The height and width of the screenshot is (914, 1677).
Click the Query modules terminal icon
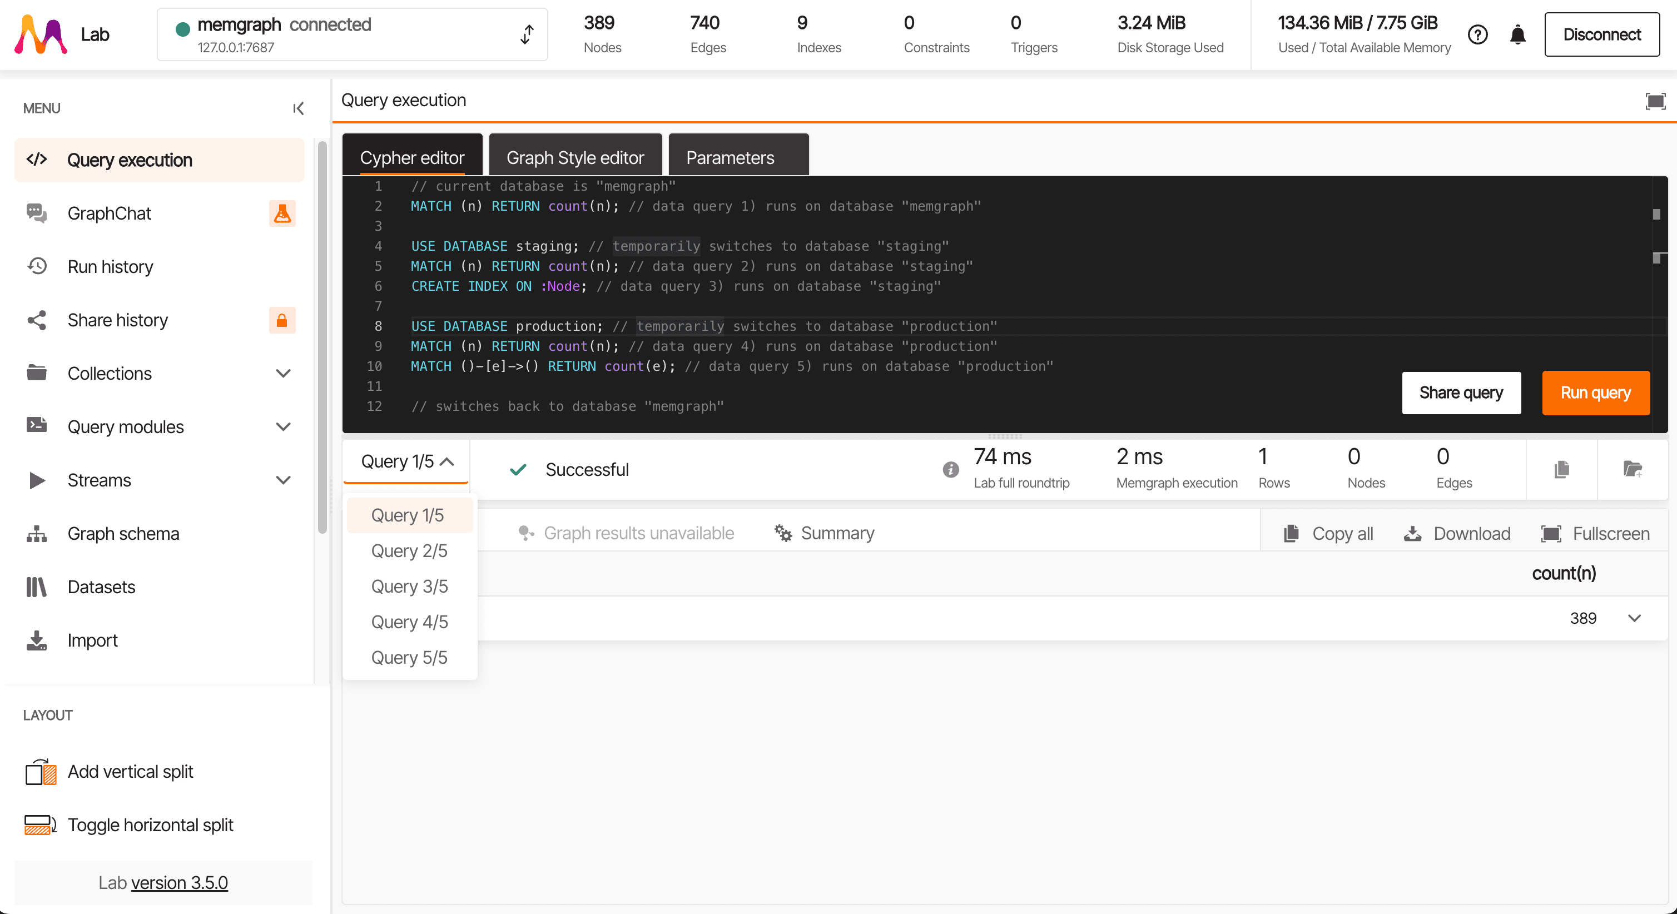pyautogui.click(x=37, y=426)
